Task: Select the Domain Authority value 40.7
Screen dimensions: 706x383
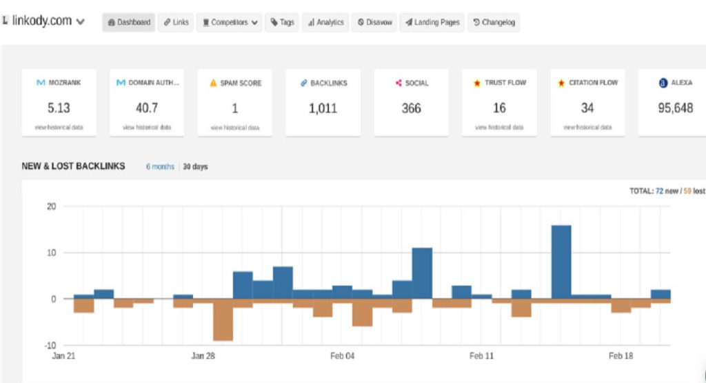Action: click(x=147, y=108)
